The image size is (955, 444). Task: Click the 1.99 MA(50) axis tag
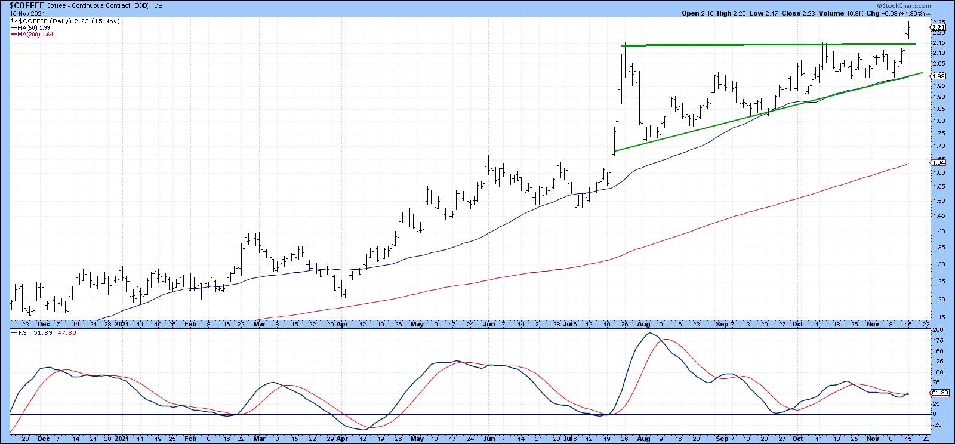click(937, 76)
